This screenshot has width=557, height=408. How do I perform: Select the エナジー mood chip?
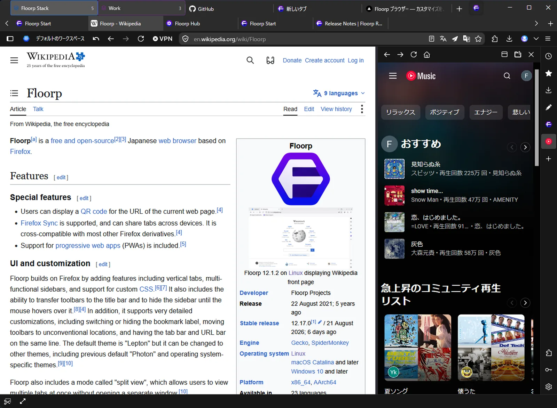tap(486, 112)
